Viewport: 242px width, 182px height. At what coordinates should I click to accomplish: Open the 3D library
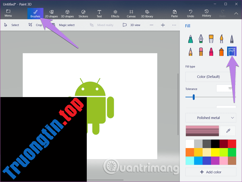pyautogui.click(x=147, y=14)
